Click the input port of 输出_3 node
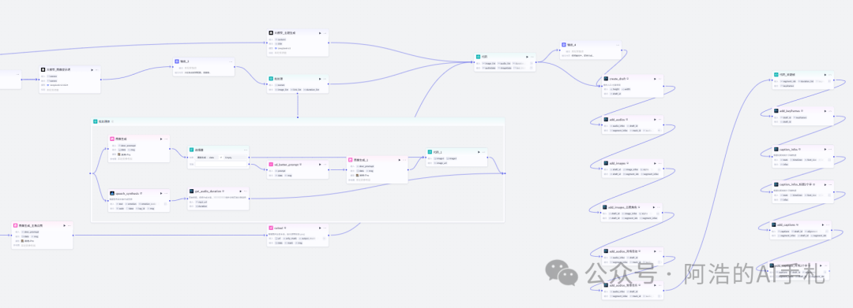The image size is (853, 308). [x=172, y=67]
